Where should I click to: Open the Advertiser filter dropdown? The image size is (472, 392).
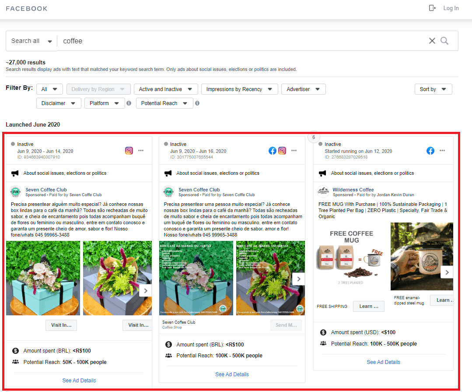click(x=304, y=89)
